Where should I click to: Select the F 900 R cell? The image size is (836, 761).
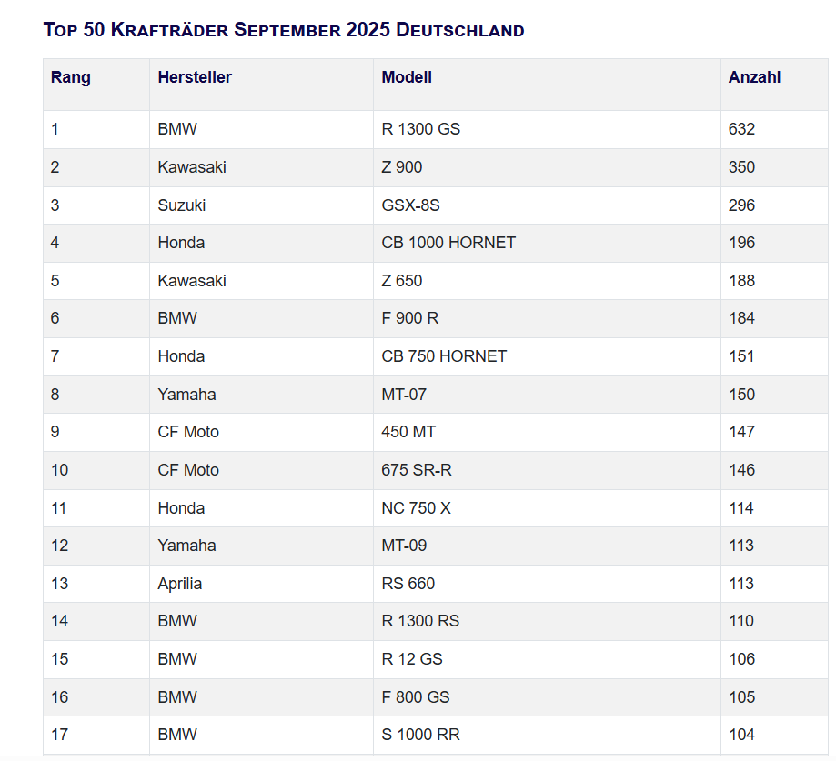coord(410,318)
